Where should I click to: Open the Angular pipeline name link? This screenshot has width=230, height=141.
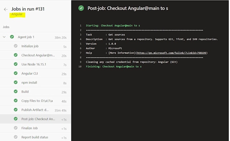(17, 14)
